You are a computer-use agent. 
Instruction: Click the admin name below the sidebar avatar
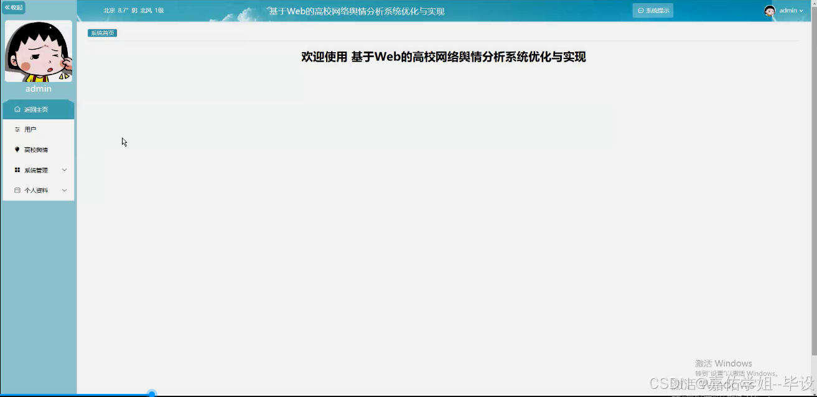point(38,88)
